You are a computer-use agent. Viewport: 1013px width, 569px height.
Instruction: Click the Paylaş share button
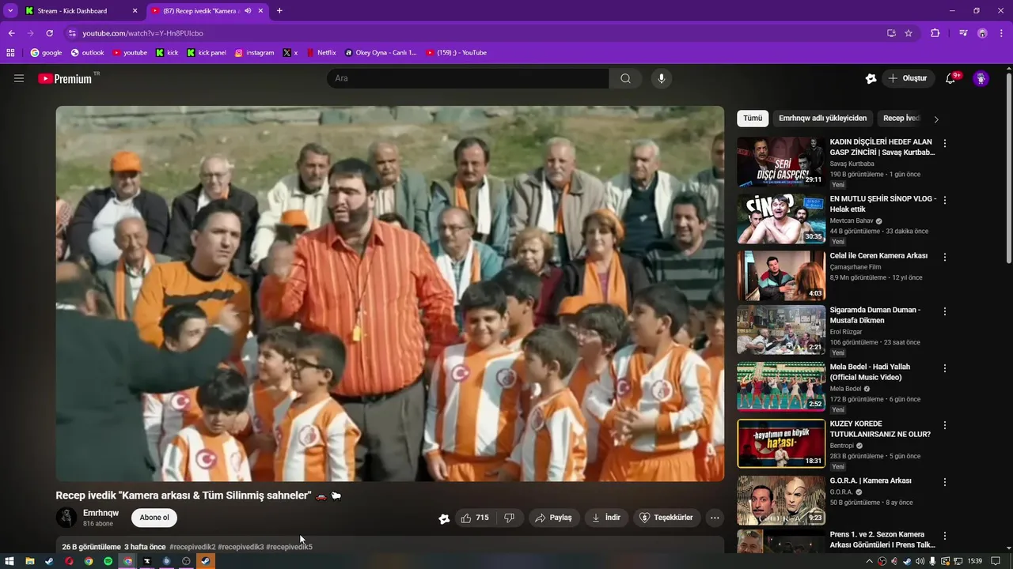coord(553,518)
